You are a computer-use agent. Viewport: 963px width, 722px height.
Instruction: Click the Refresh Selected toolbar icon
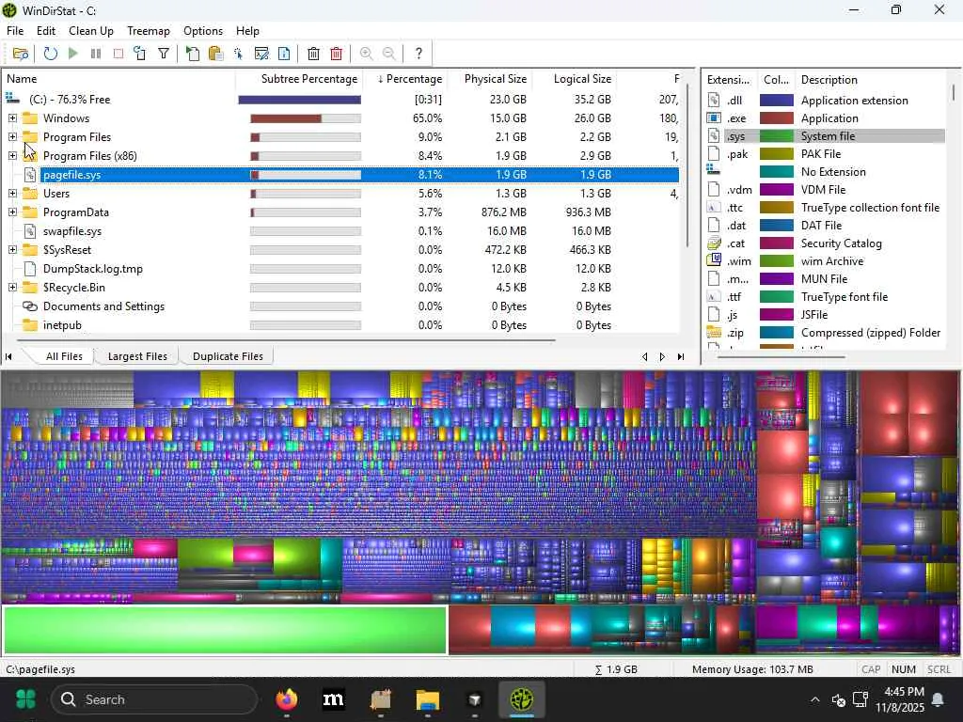140,54
